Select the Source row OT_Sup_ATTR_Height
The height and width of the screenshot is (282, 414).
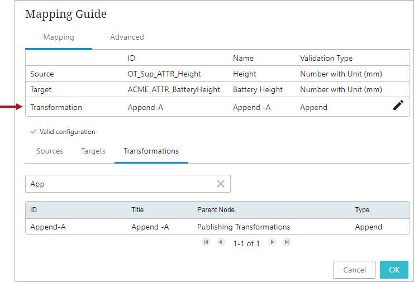pos(164,74)
